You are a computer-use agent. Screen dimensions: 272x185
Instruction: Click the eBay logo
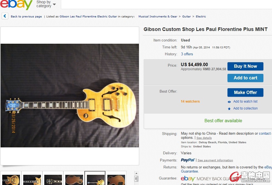pyautogui.click(x=16, y=4)
